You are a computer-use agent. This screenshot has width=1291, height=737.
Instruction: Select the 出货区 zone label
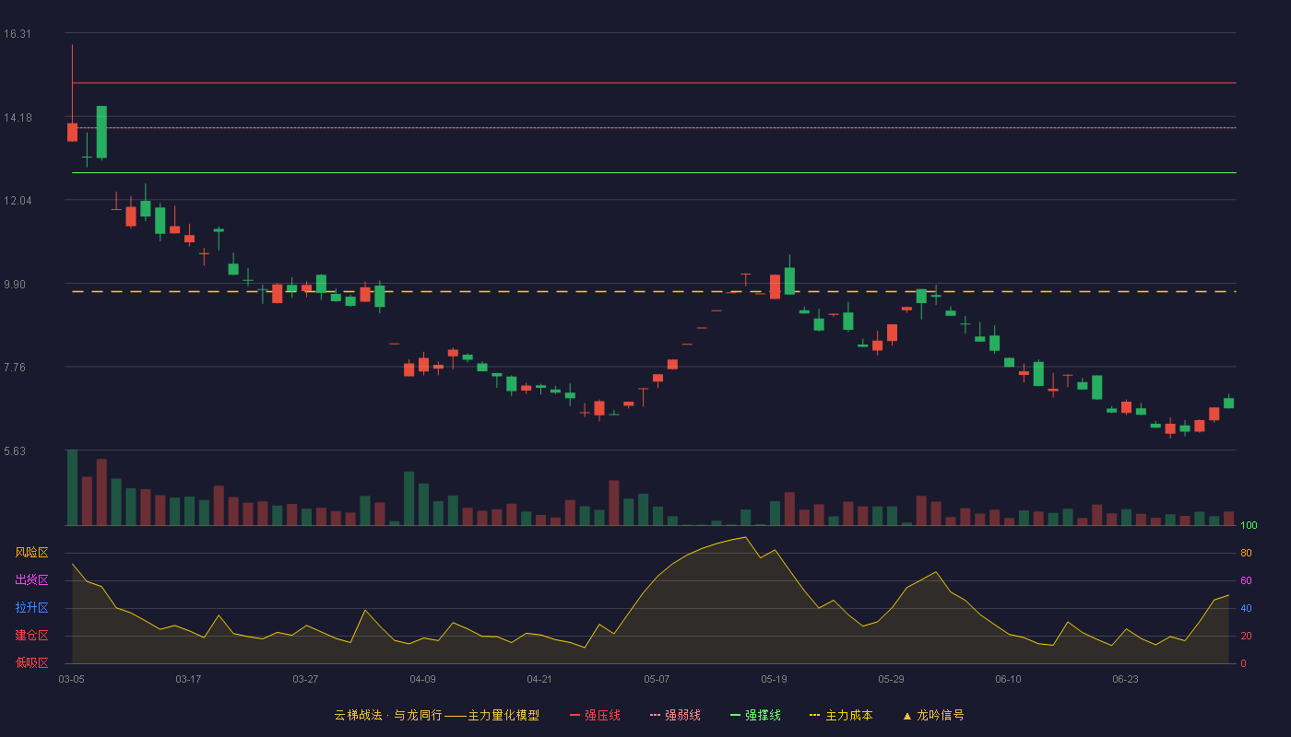31,580
